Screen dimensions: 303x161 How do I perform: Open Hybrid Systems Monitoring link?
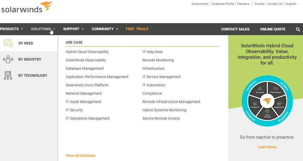pos(165,110)
